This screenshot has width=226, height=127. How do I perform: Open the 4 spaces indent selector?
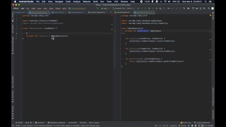(173, 126)
